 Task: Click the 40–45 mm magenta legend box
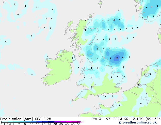click(x=69, y=122)
